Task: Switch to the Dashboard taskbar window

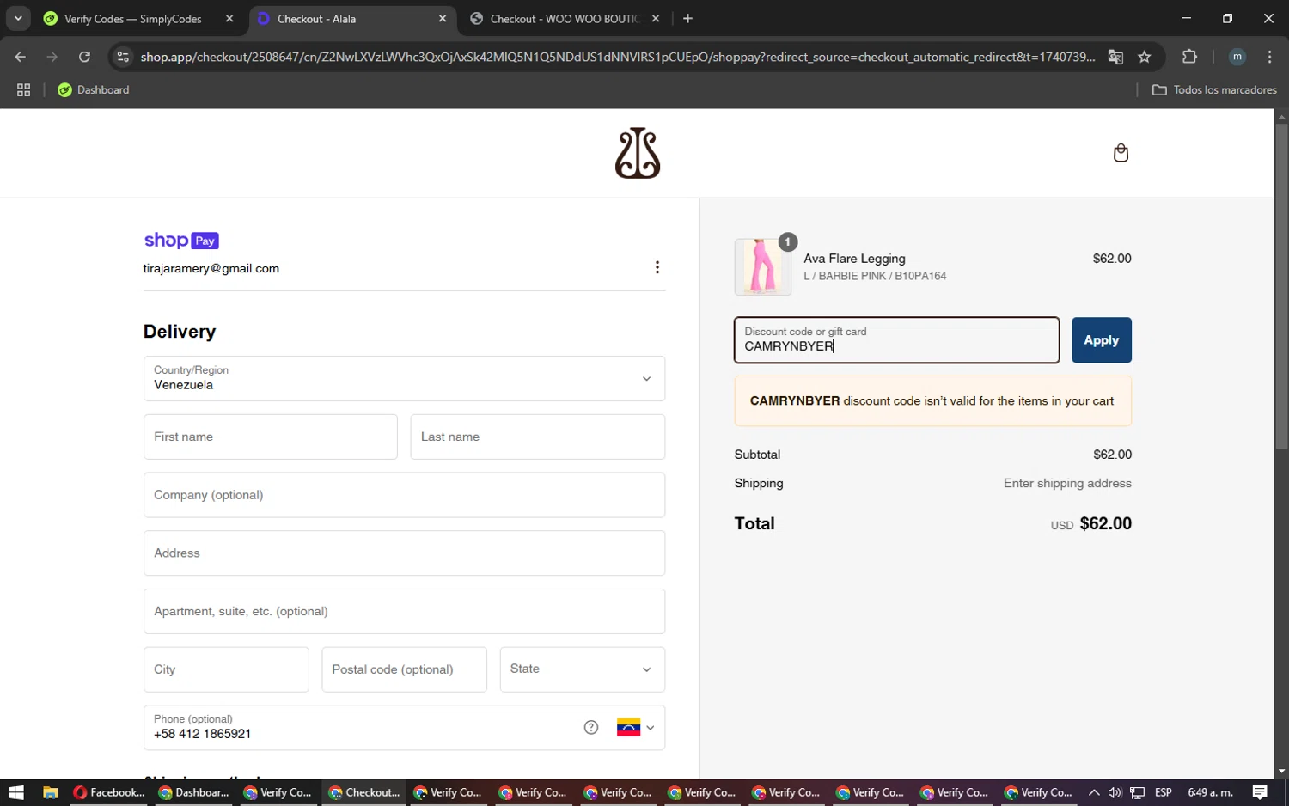Action: (x=194, y=792)
